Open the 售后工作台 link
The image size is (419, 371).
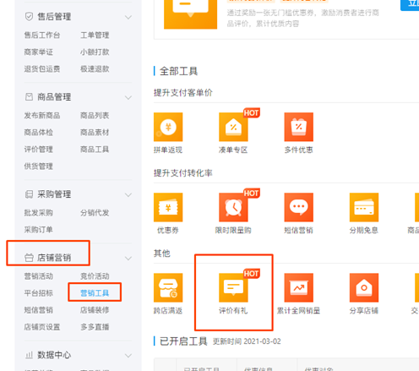pos(42,35)
